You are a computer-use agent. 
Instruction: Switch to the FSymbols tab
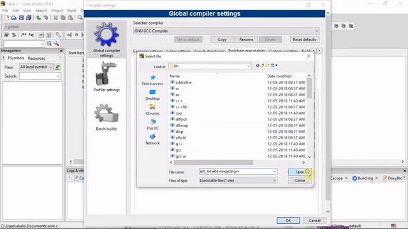click(15, 58)
